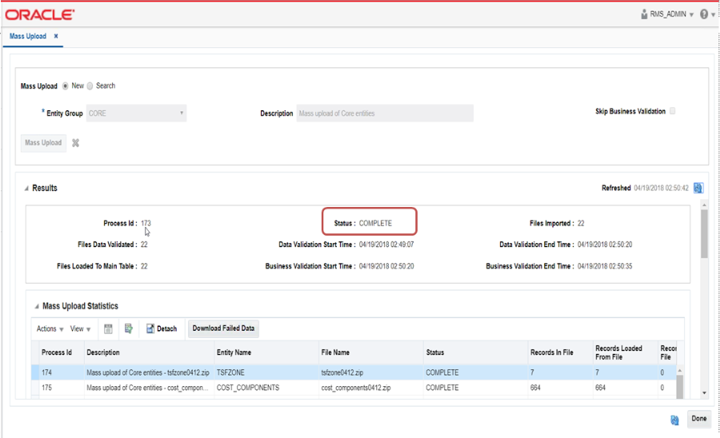
Task: Click the Download Failed Data button
Action: [223, 328]
